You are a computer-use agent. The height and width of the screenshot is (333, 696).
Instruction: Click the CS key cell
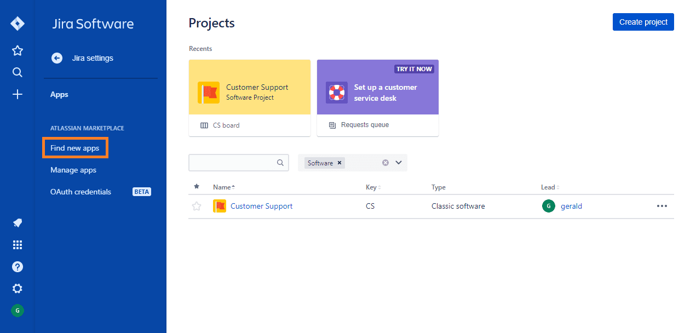click(x=371, y=206)
